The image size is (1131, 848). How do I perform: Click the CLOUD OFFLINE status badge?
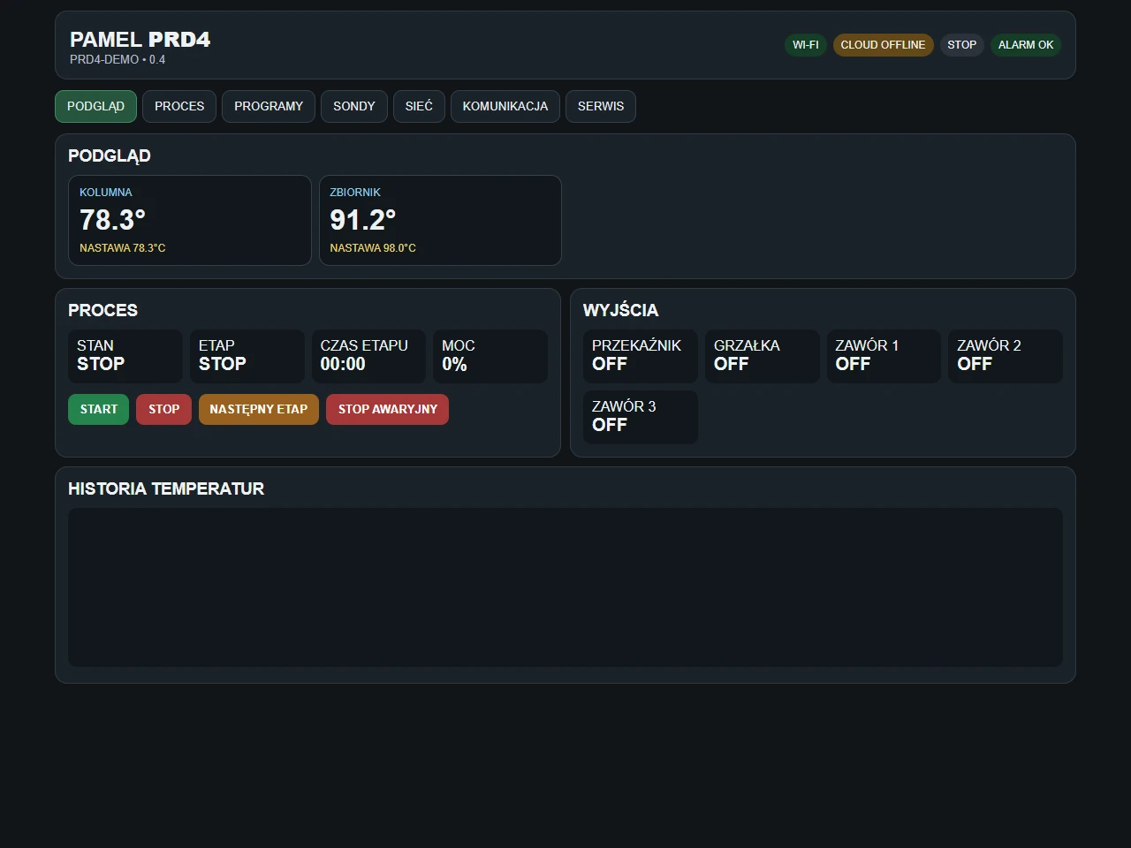click(883, 45)
